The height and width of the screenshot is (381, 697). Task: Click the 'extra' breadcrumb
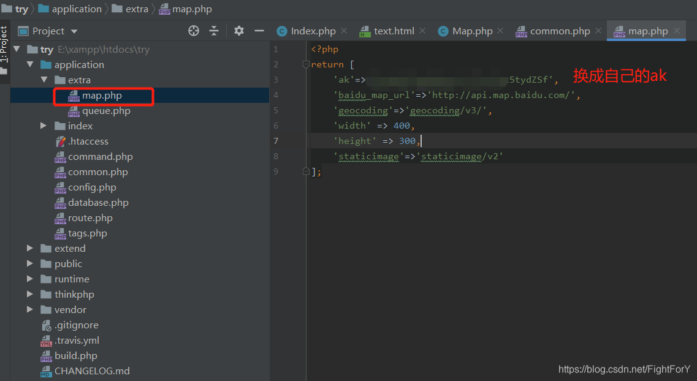point(137,9)
